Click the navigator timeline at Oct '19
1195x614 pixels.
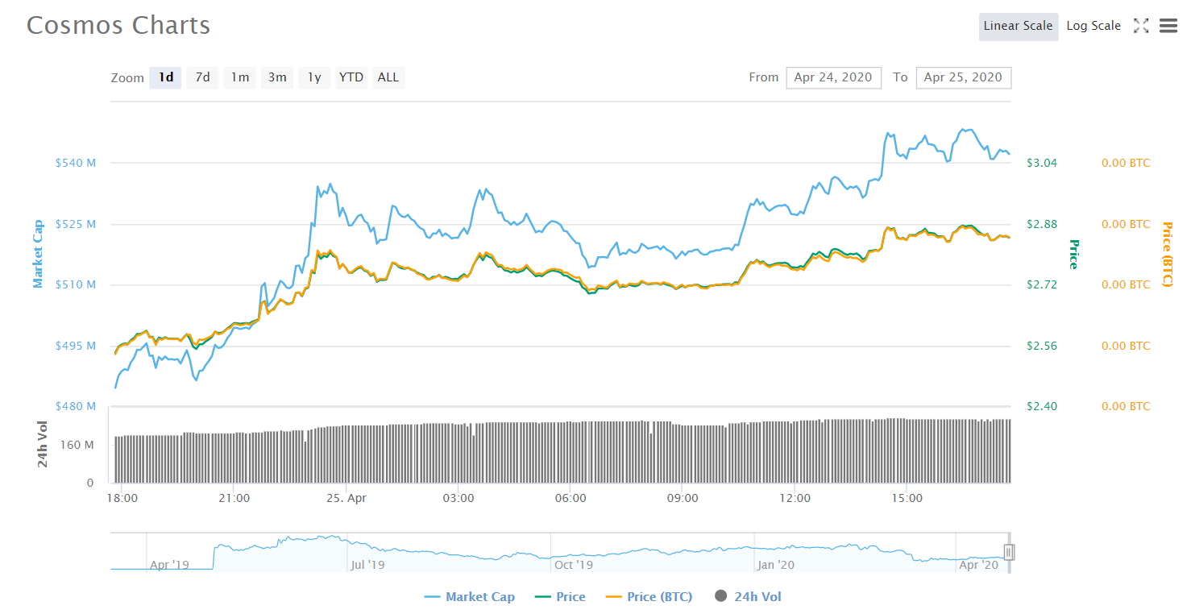(574, 565)
